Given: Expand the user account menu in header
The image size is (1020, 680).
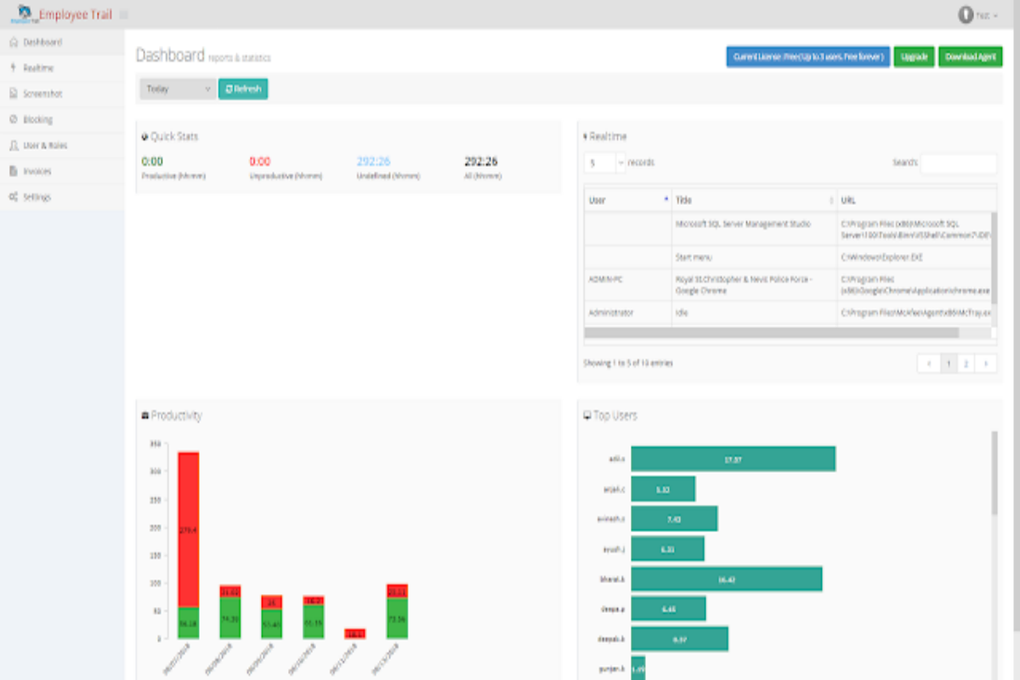Looking at the screenshot, I should pyautogui.click(x=977, y=15).
